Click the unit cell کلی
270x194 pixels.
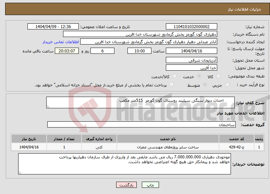click(x=99, y=147)
